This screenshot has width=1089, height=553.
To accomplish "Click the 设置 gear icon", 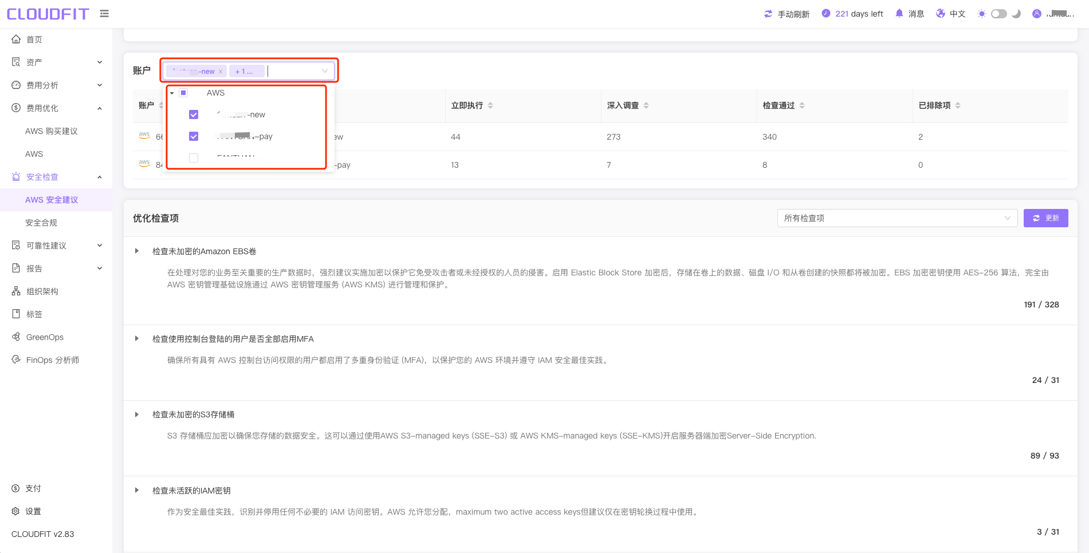I will (x=15, y=511).
